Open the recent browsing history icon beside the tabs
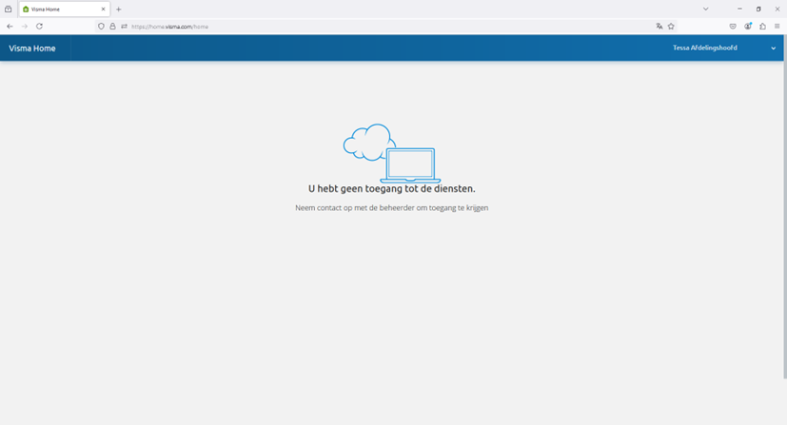The image size is (787, 425). 8,9
